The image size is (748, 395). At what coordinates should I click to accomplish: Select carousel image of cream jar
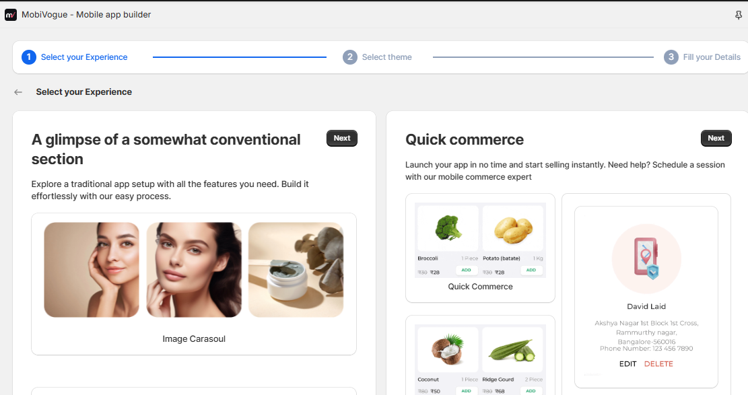(x=296, y=270)
